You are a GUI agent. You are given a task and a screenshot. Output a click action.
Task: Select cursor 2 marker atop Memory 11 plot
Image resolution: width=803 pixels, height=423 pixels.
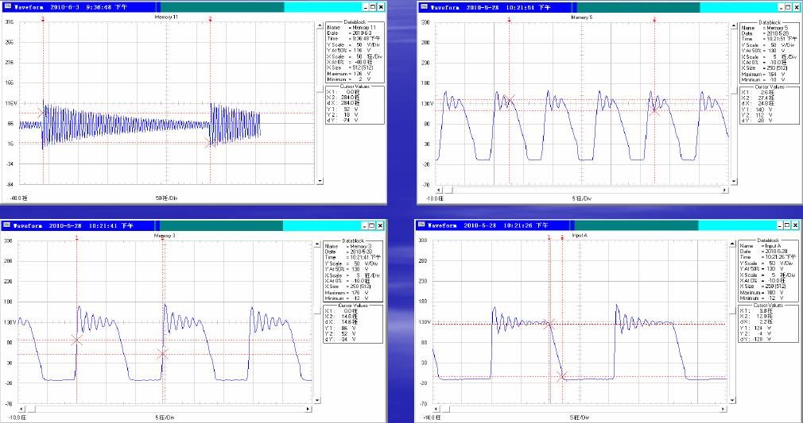tap(210, 17)
